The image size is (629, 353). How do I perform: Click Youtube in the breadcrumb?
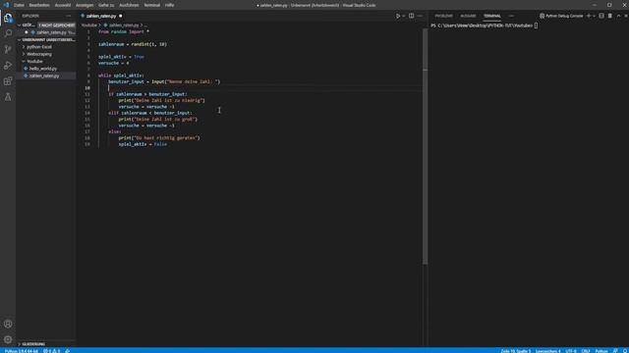[x=89, y=25]
